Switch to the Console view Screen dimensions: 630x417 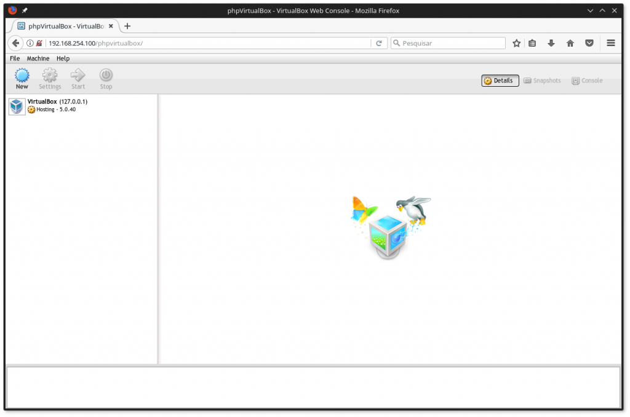(x=586, y=80)
